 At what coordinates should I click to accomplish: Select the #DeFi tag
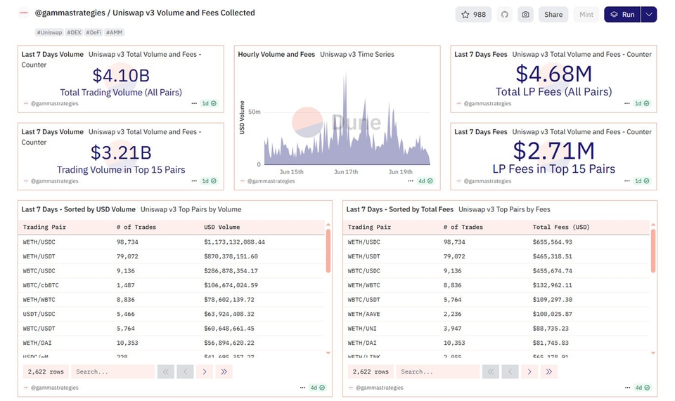click(94, 32)
